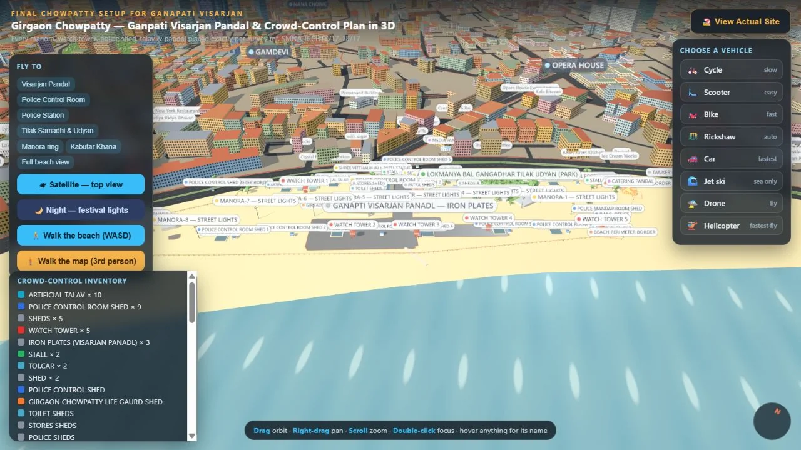Image resolution: width=801 pixels, height=450 pixels.
Task: Fly to Kabutar Khana
Action: pos(93,146)
